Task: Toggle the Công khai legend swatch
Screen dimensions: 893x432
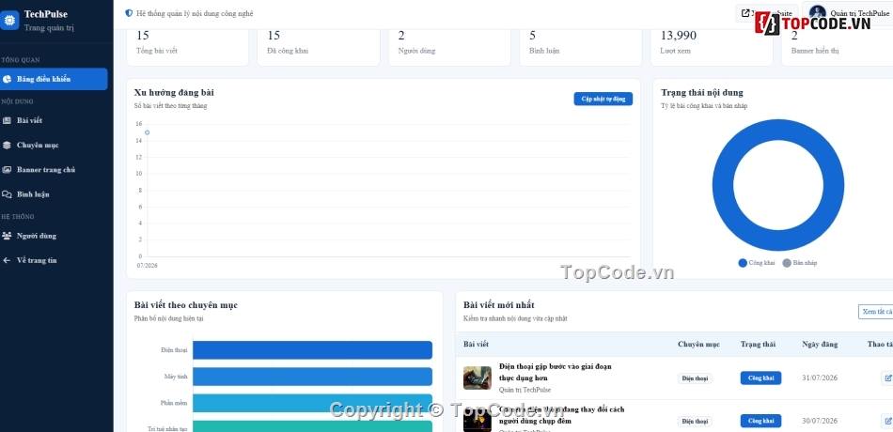Action: pos(743,263)
